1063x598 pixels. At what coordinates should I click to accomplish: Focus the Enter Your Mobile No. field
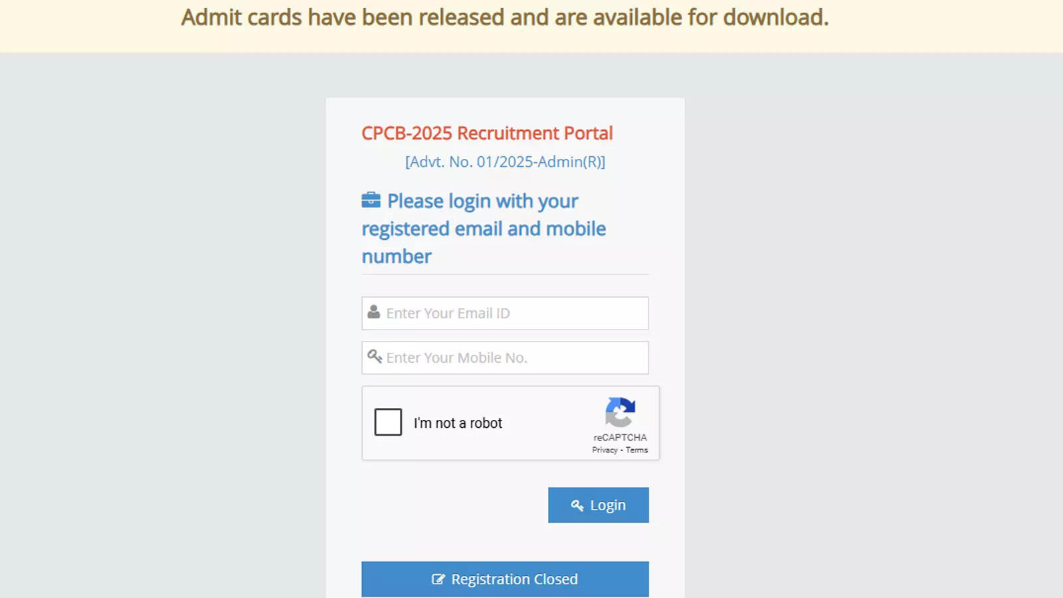(505, 357)
